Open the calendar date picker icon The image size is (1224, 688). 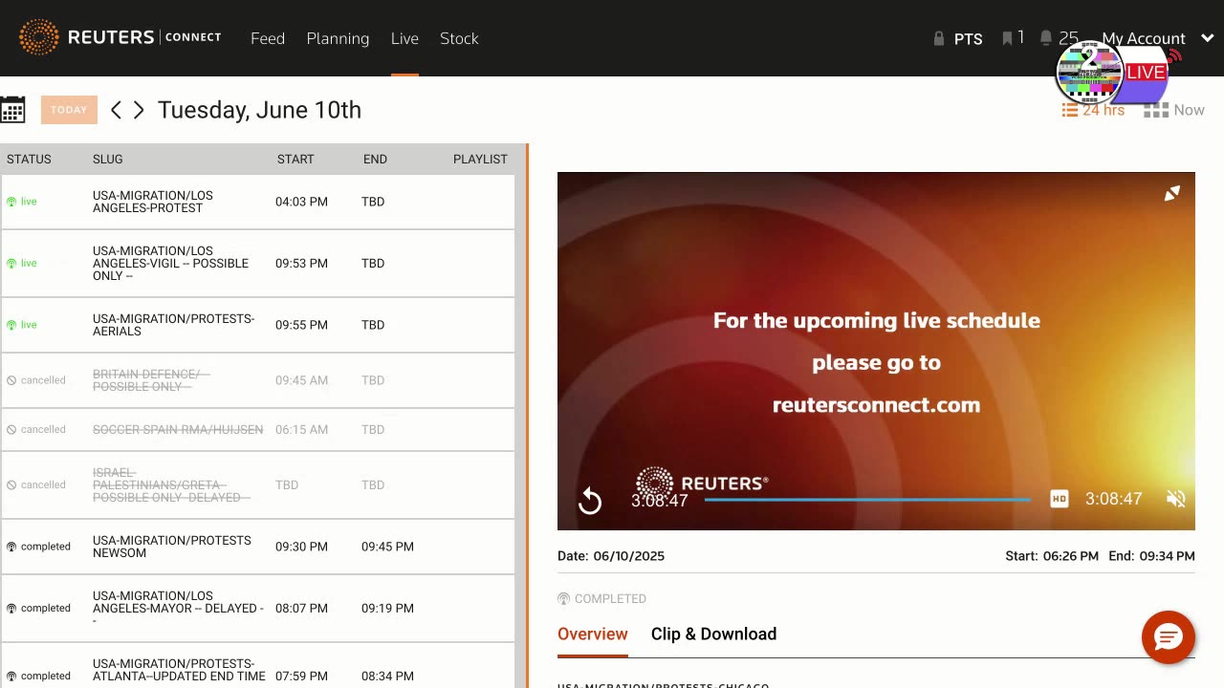click(x=12, y=110)
